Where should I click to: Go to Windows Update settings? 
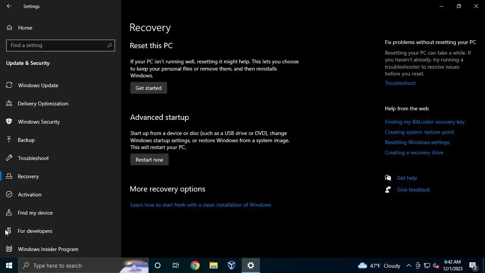(x=61, y=85)
